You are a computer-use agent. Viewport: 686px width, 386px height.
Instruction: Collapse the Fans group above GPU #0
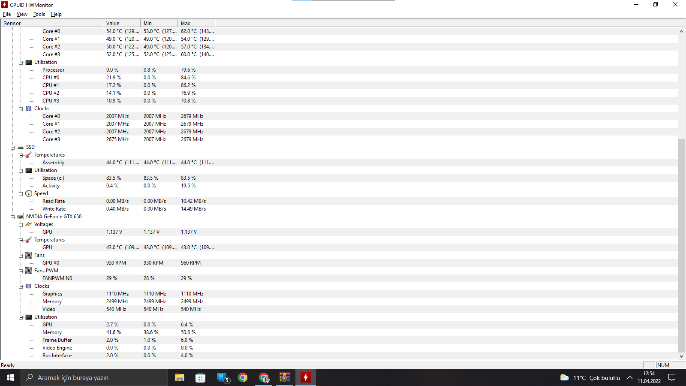21,256
